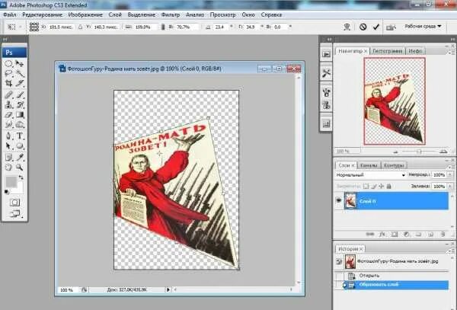Toggle lock image pixels brush icon
The image size is (457, 310).
[x=374, y=186]
